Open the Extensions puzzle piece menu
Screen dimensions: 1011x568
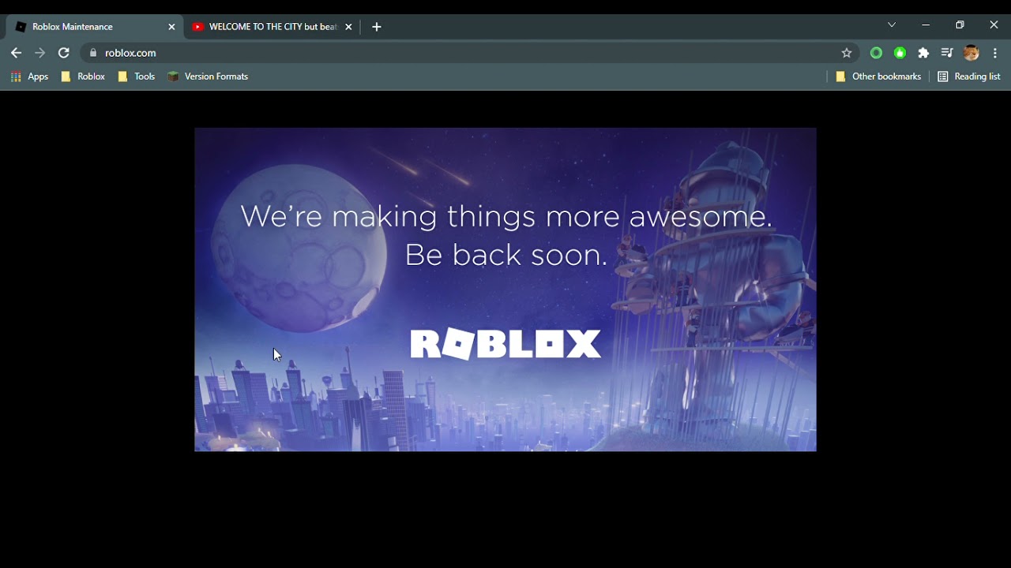(x=923, y=53)
